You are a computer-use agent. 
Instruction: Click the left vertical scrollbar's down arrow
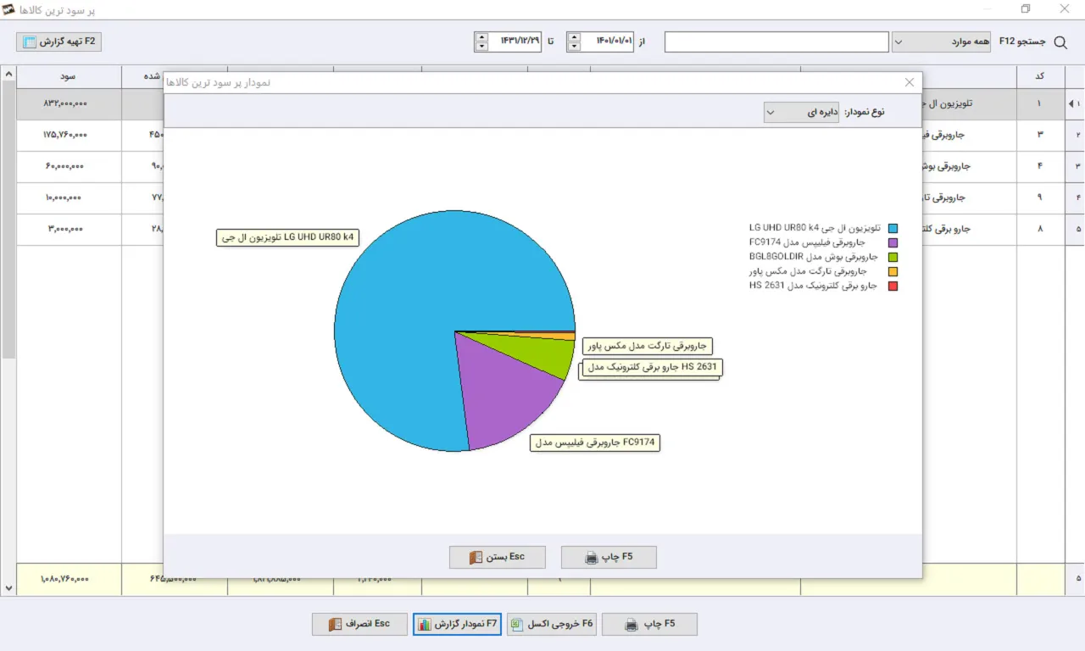(x=8, y=587)
